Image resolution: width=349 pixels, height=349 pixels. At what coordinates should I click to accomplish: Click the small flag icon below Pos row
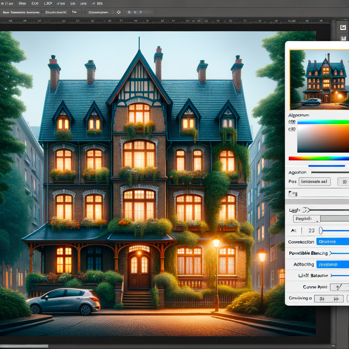point(293,194)
